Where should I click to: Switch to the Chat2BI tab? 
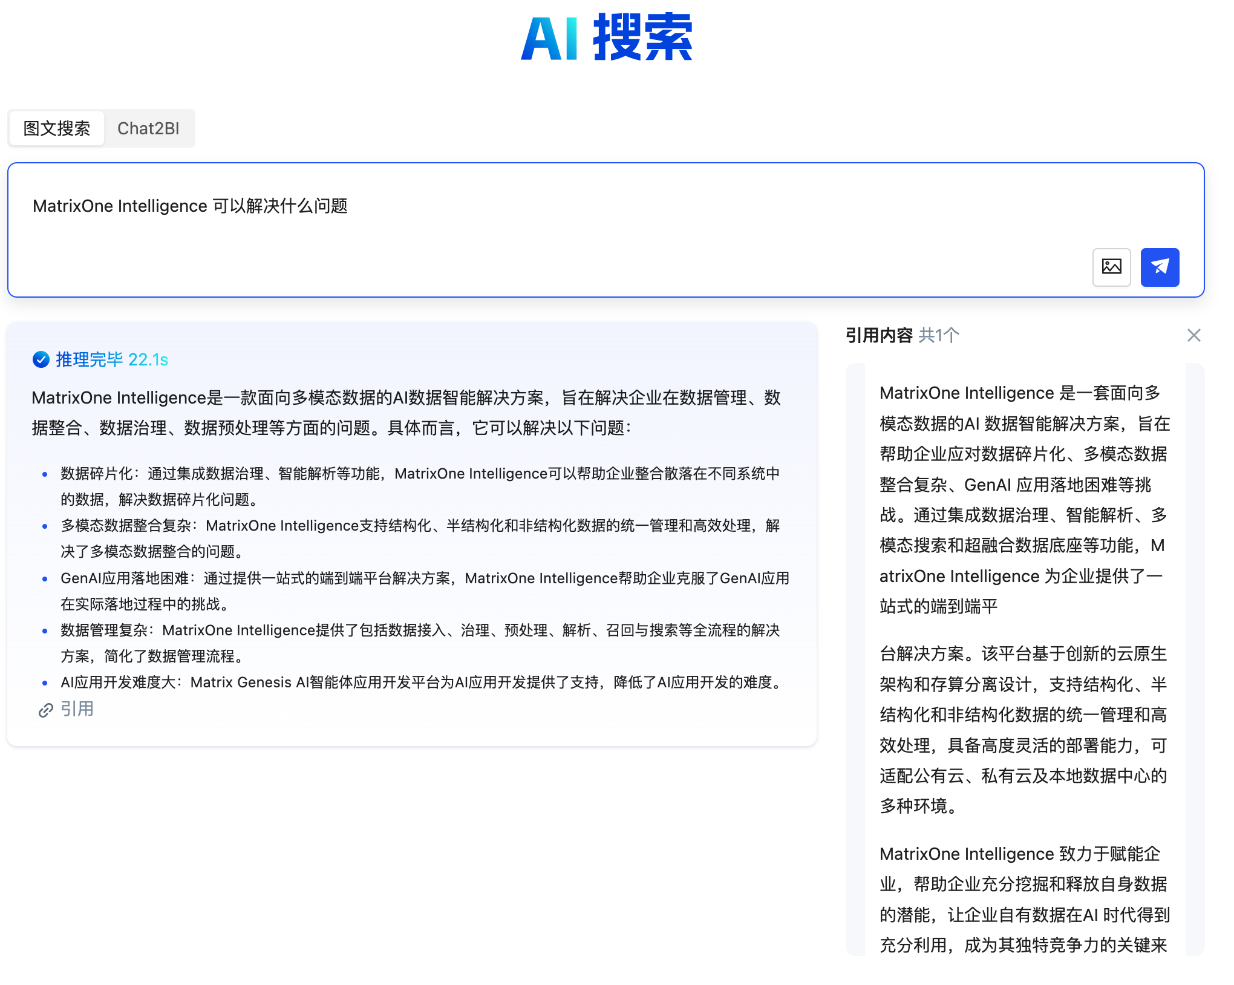pyautogui.click(x=148, y=128)
